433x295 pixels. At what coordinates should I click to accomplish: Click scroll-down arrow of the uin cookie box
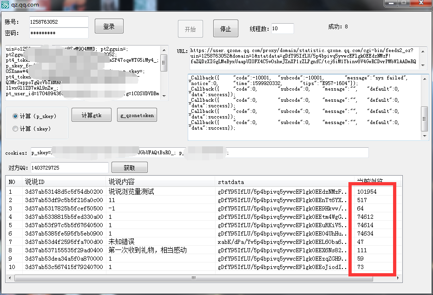pos(164,96)
